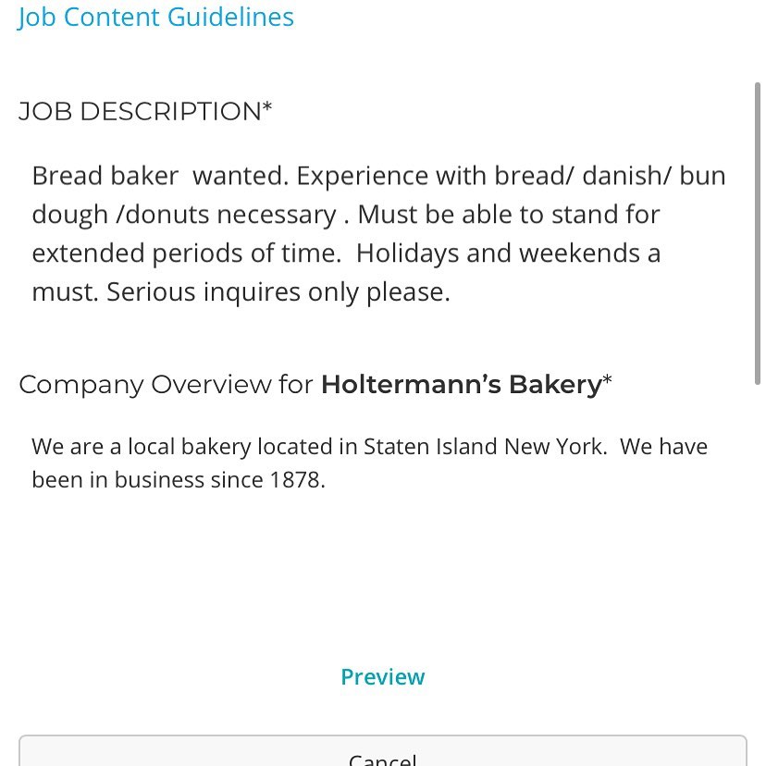Click the word 'Experience' in description
Viewport: 766px width, 766px height.
tap(362, 176)
